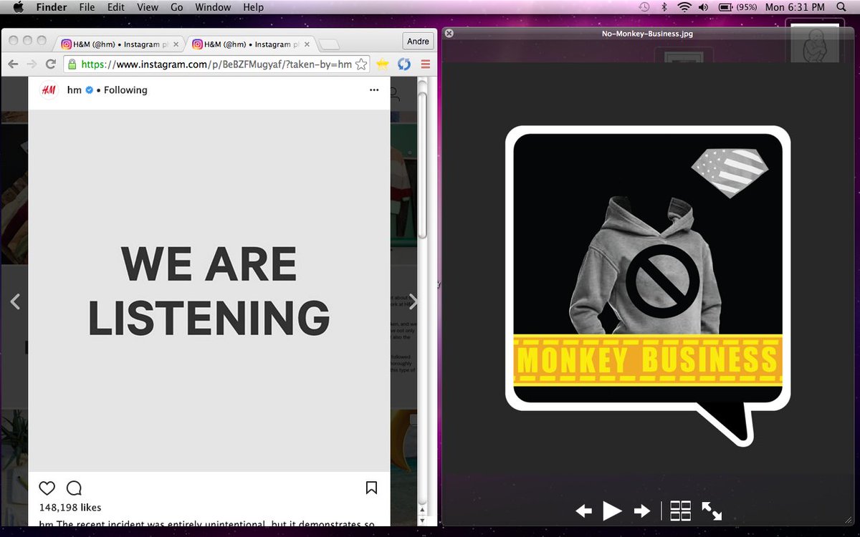Go to next Instagram post arrow
Viewport: 860px width, 537px height.
pyautogui.click(x=413, y=301)
